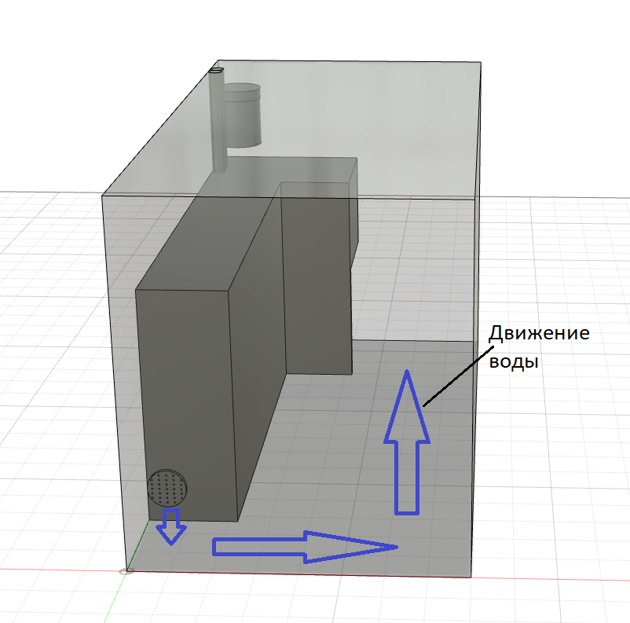Select the perforated circular grille on dark box
The height and width of the screenshot is (623, 630).
167,488
